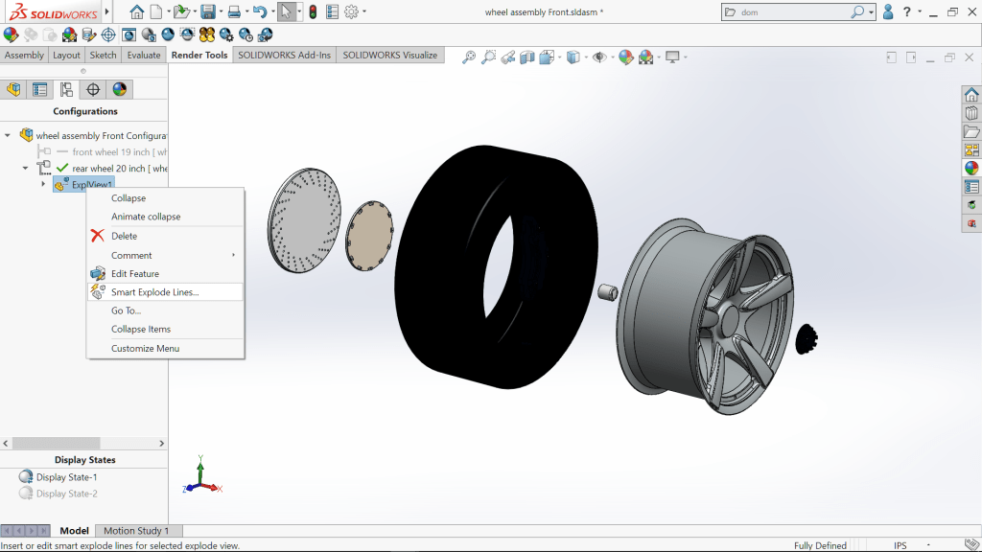Click the Home icon in toolbar
Screen dimensions: 982x552
point(137,12)
